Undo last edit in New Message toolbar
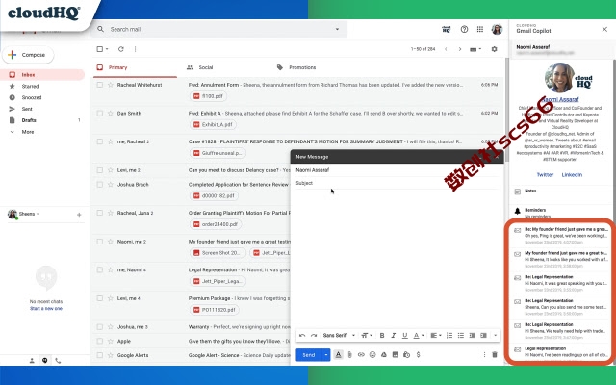Screen dimensions: 616x385 click(x=302, y=336)
